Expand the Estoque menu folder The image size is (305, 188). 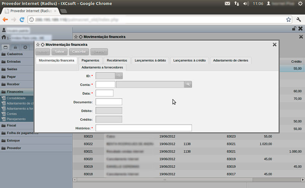(x=36, y=140)
